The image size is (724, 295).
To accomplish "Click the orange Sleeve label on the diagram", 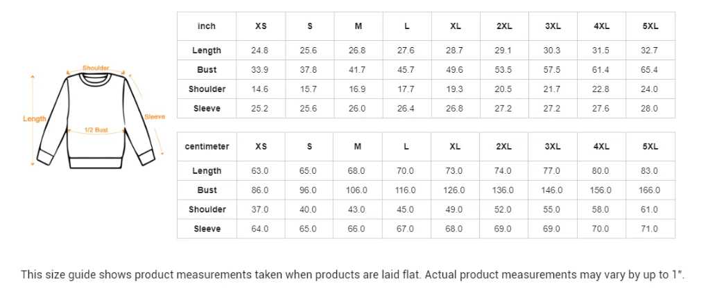I will click(x=155, y=117).
